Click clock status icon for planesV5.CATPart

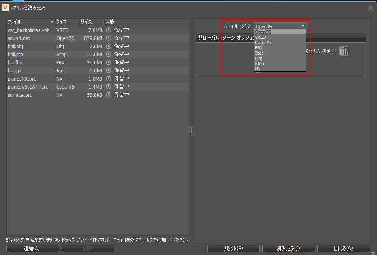(109, 87)
